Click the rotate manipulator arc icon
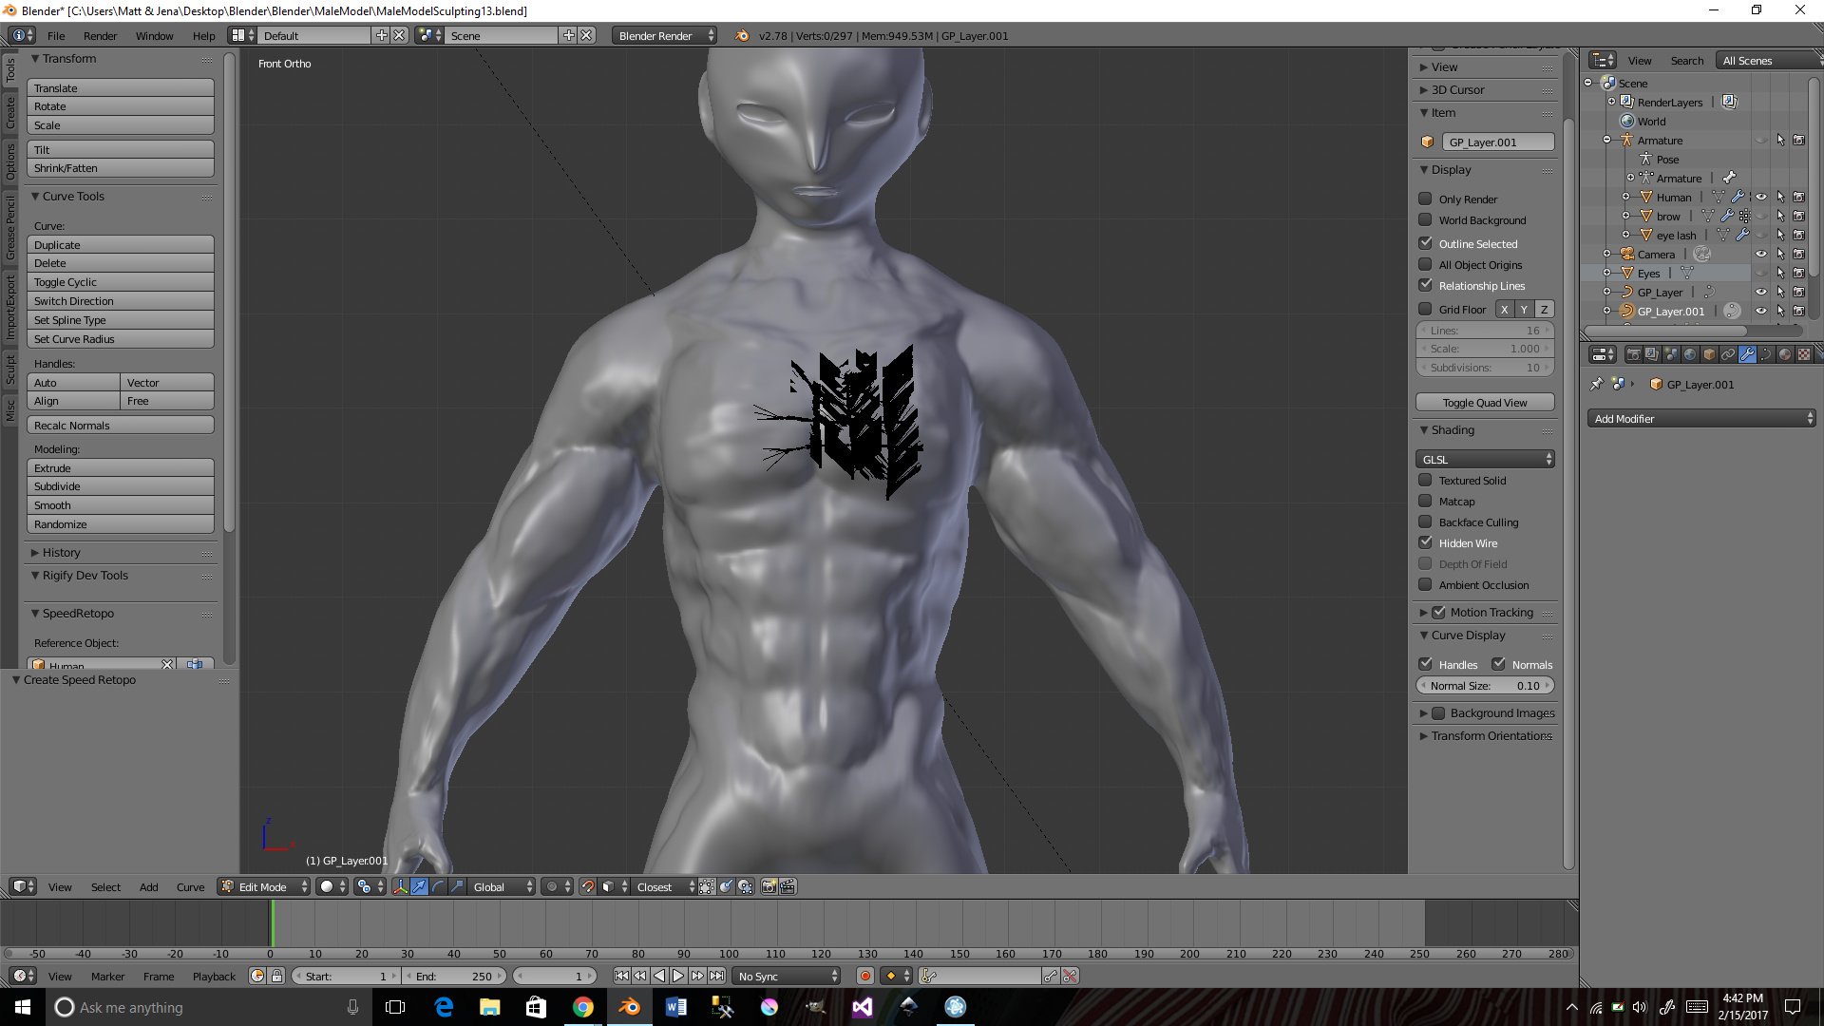1824x1026 pixels. pyautogui.click(x=438, y=886)
